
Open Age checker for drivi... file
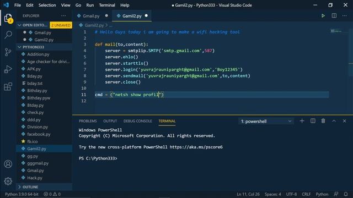click(44, 62)
